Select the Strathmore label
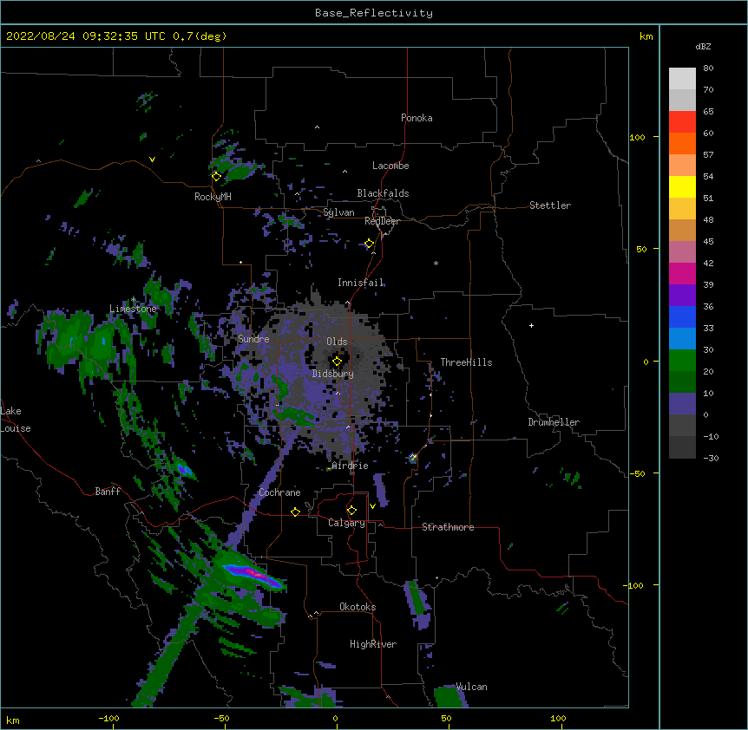 (x=448, y=527)
